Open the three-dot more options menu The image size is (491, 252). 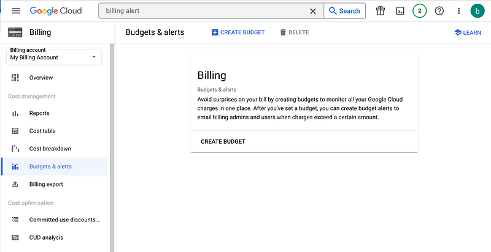tap(458, 11)
